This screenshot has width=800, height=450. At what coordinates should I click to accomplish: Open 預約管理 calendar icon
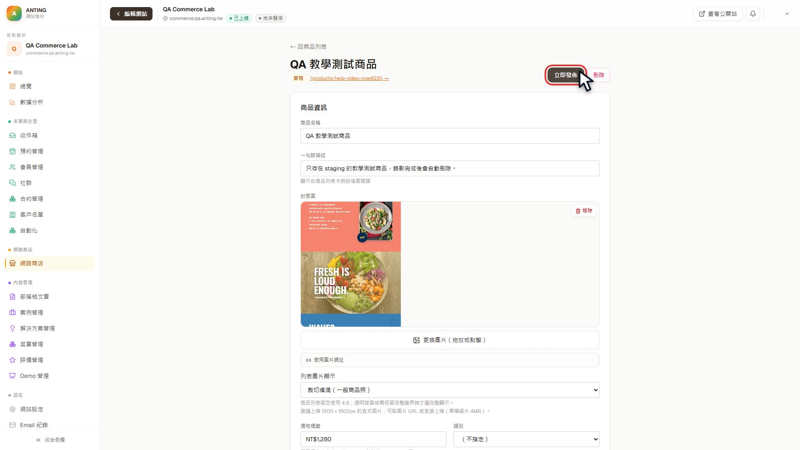pos(12,151)
